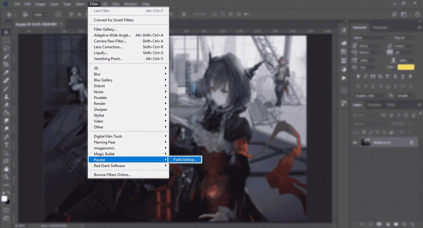Expand the 3D filter submenu

click(x=129, y=68)
